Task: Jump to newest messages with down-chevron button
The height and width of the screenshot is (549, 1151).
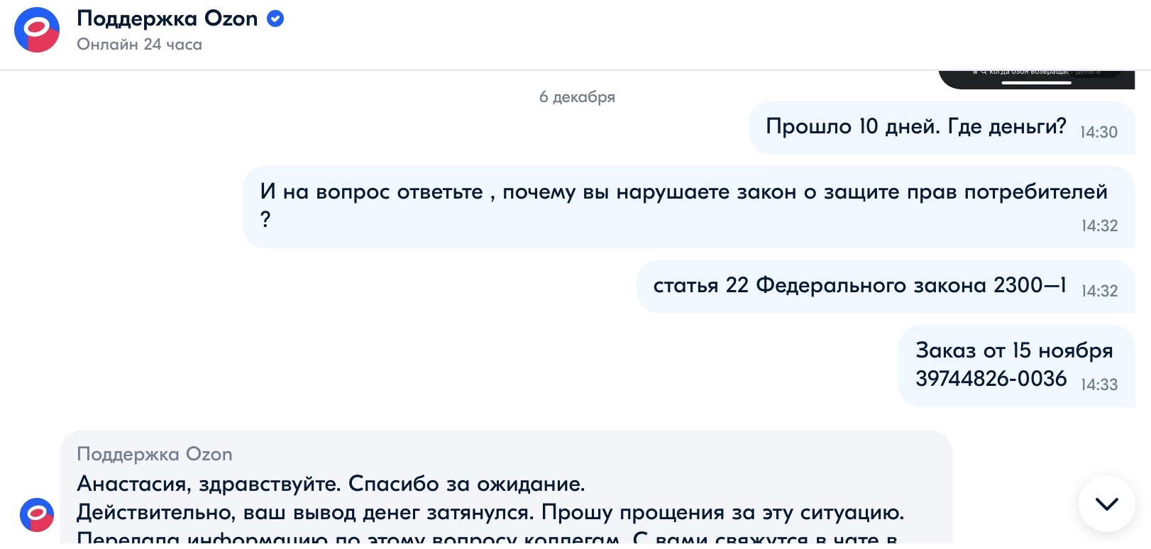Action: pos(1106,504)
